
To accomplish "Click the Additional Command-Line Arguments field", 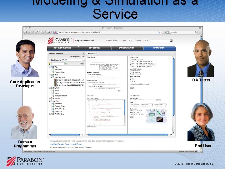I will click(143, 86).
